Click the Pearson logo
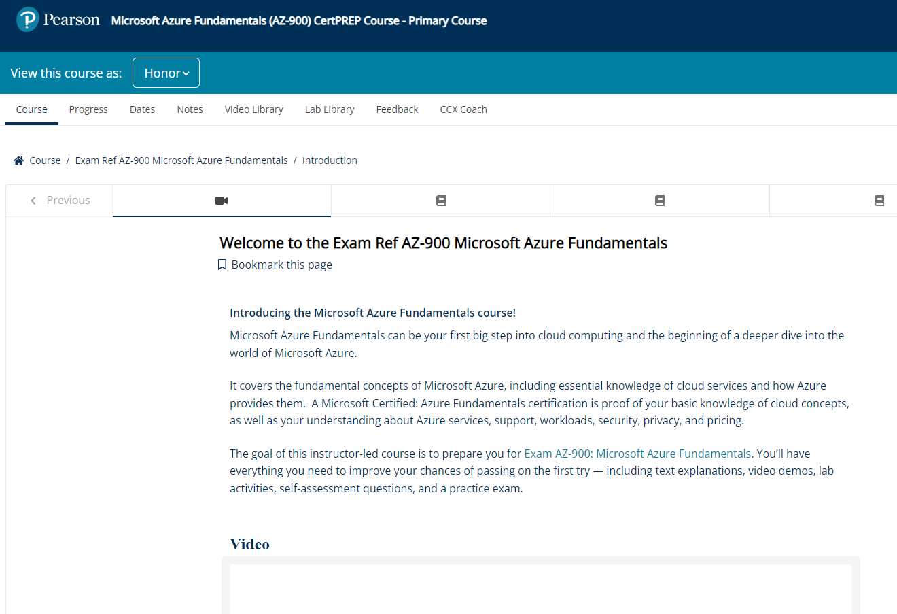This screenshot has width=897, height=614. (x=58, y=20)
